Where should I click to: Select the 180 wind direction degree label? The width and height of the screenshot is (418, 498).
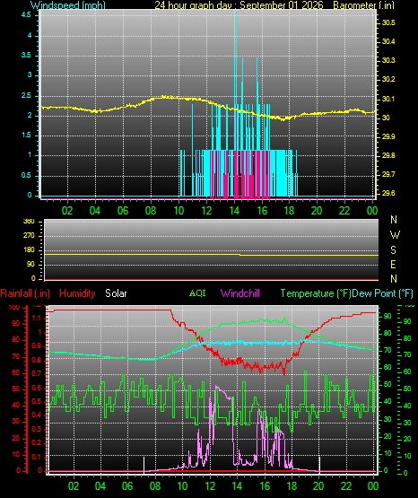[x=29, y=250]
